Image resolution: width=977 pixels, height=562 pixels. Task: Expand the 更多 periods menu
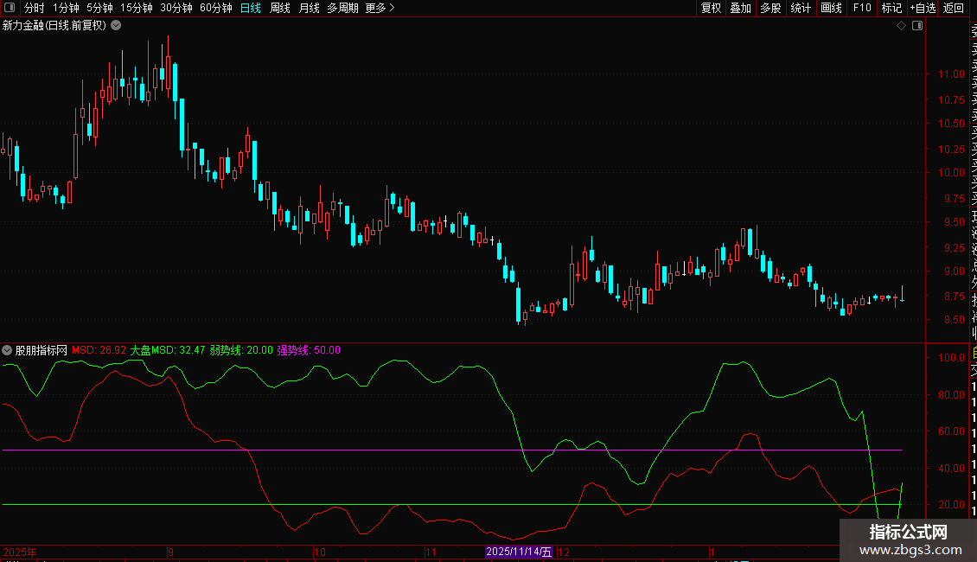(x=380, y=8)
